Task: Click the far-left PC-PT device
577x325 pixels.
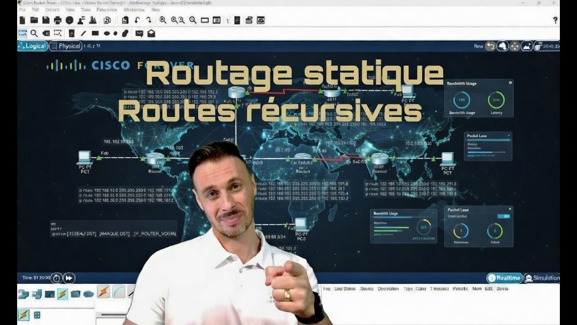Action: tap(85, 158)
